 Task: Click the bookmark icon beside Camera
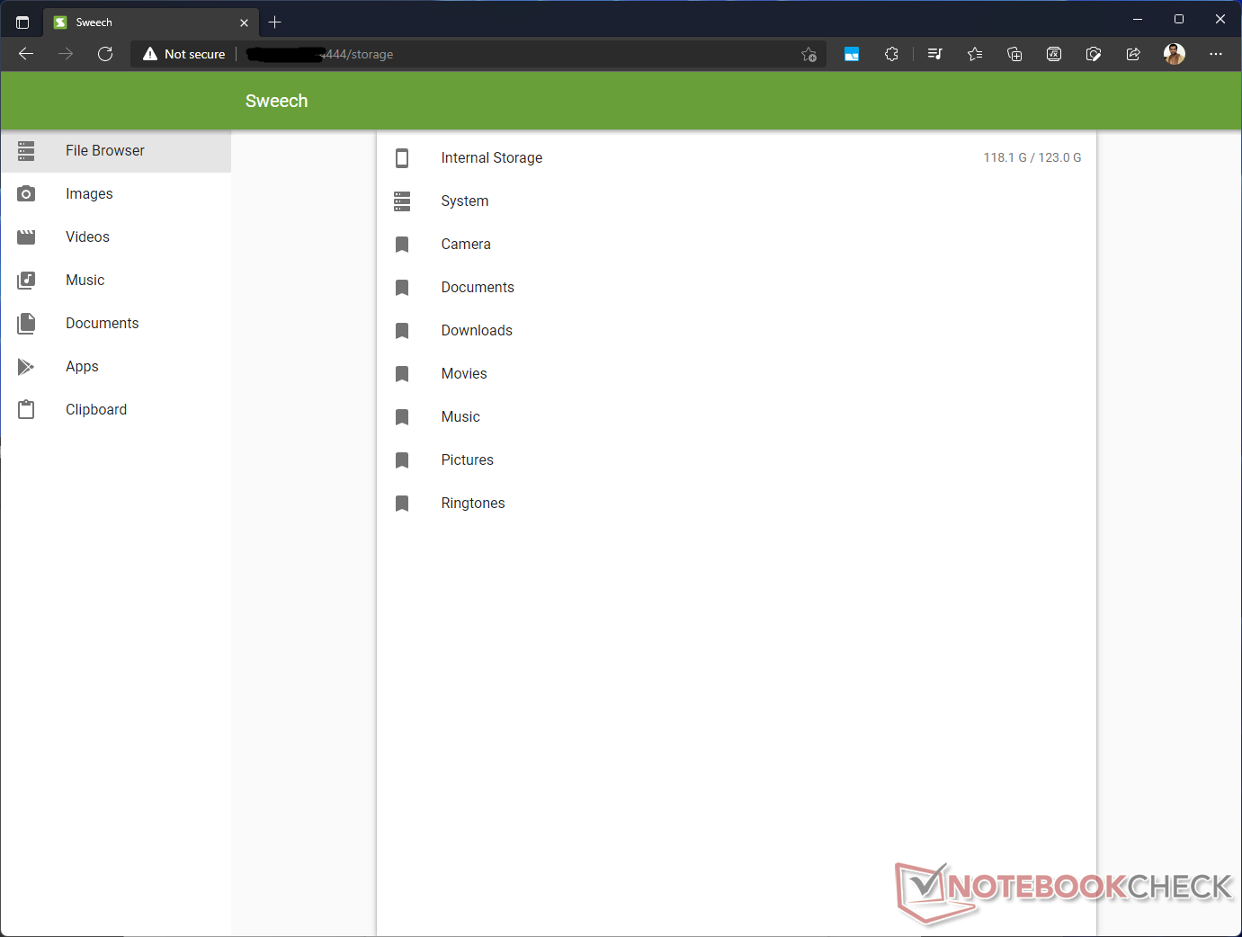pyautogui.click(x=402, y=245)
